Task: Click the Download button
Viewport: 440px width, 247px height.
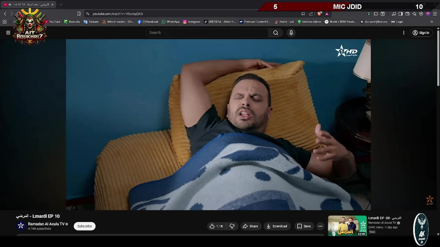Action: click(277, 226)
